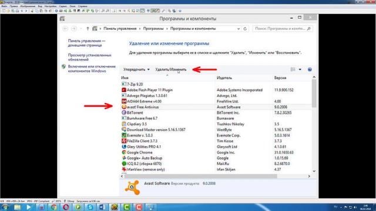Open Просмотр установленных обновлений link
Image resolution: width=376 pixels, height=211 pixels.
pyautogui.click(x=90, y=57)
